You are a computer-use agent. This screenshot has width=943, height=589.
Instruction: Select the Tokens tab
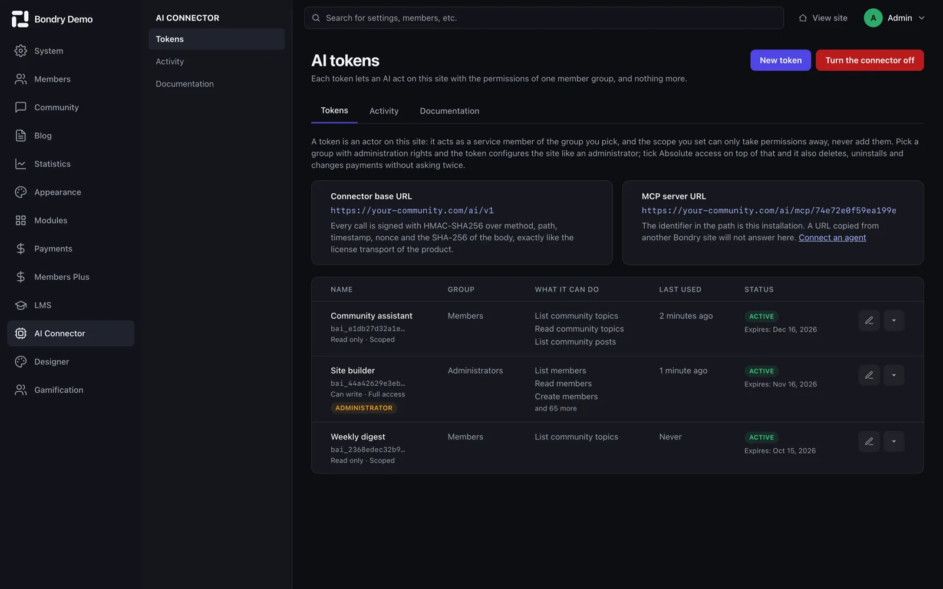point(334,111)
